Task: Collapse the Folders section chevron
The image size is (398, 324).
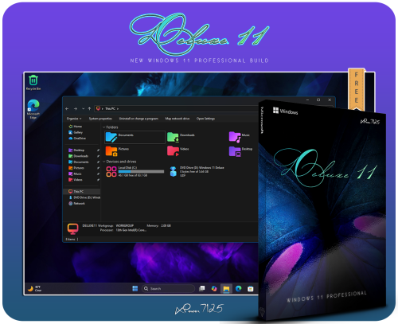Action: pyautogui.click(x=103, y=127)
